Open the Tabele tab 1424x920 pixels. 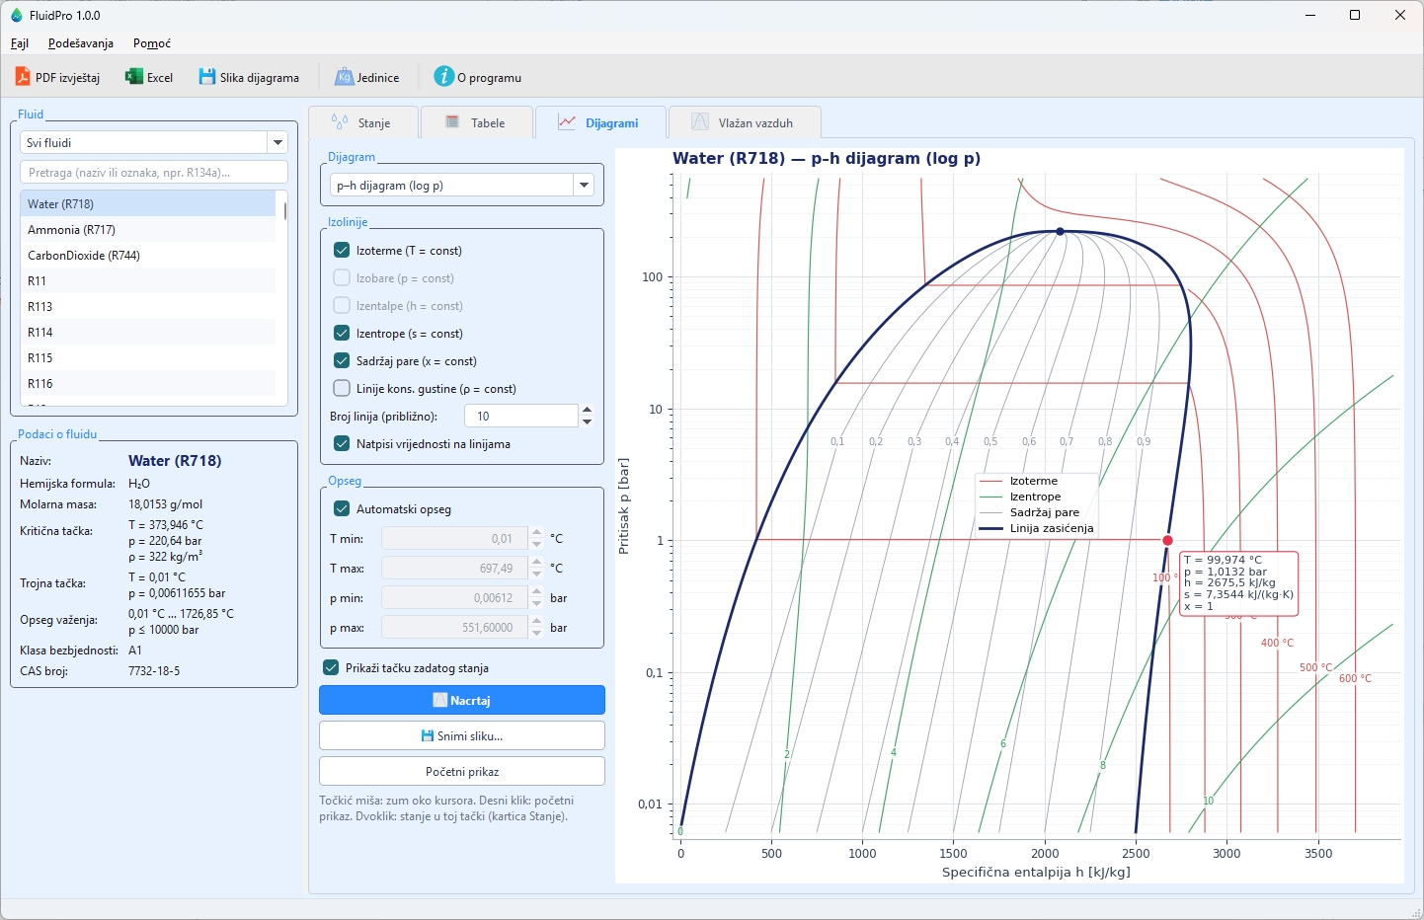pyautogui.click(x=476, y=122)
